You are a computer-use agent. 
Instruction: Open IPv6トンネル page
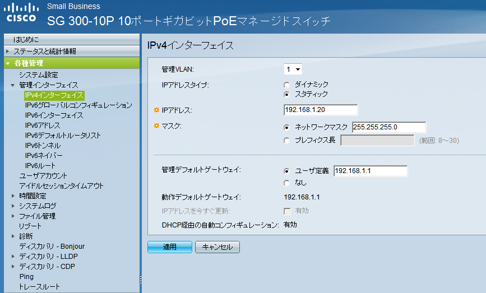click(43, 146)
